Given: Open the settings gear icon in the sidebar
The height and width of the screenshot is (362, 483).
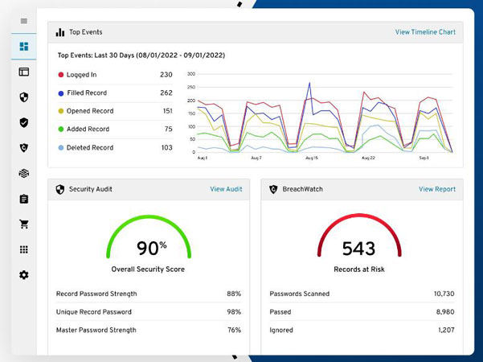Looking at the screenshot, I should pyautogui.click(x=23, y=275).
